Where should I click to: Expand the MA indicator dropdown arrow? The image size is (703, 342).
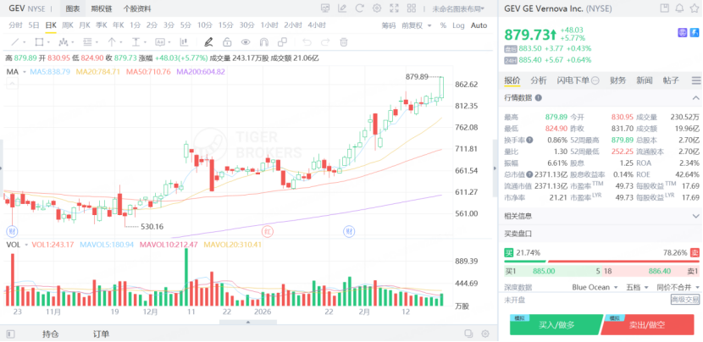[x=25, y=72]
